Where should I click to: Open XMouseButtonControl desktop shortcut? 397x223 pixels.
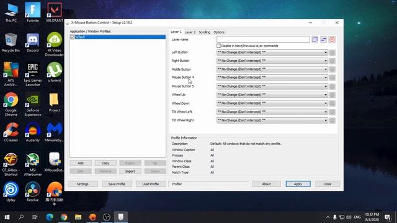pyautogui.click(x=54, y=162)
